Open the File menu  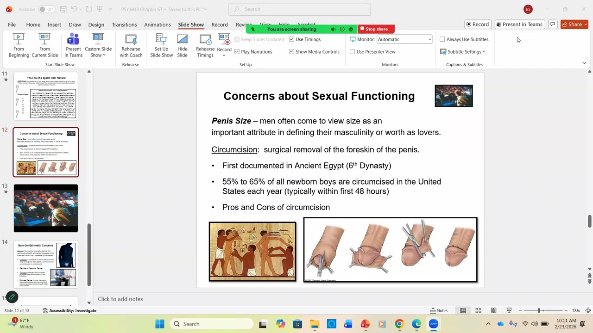click(x=12, y=25)
